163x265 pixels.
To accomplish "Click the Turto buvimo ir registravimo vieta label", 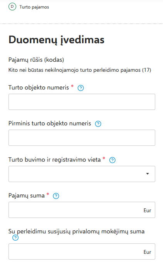I will (54, 160).
